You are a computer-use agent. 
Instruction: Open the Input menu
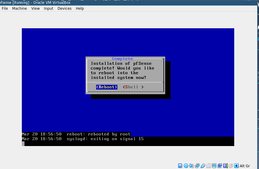pos(49,9)
